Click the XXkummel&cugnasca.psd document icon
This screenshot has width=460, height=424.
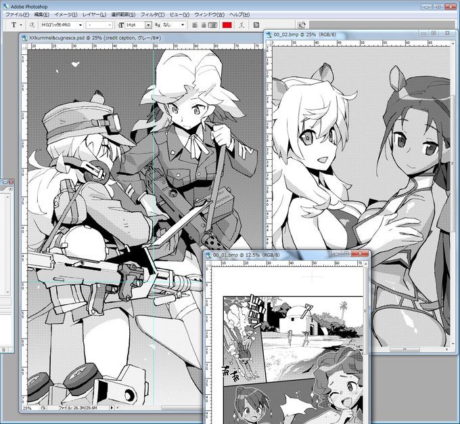click(x=24, y=38)
